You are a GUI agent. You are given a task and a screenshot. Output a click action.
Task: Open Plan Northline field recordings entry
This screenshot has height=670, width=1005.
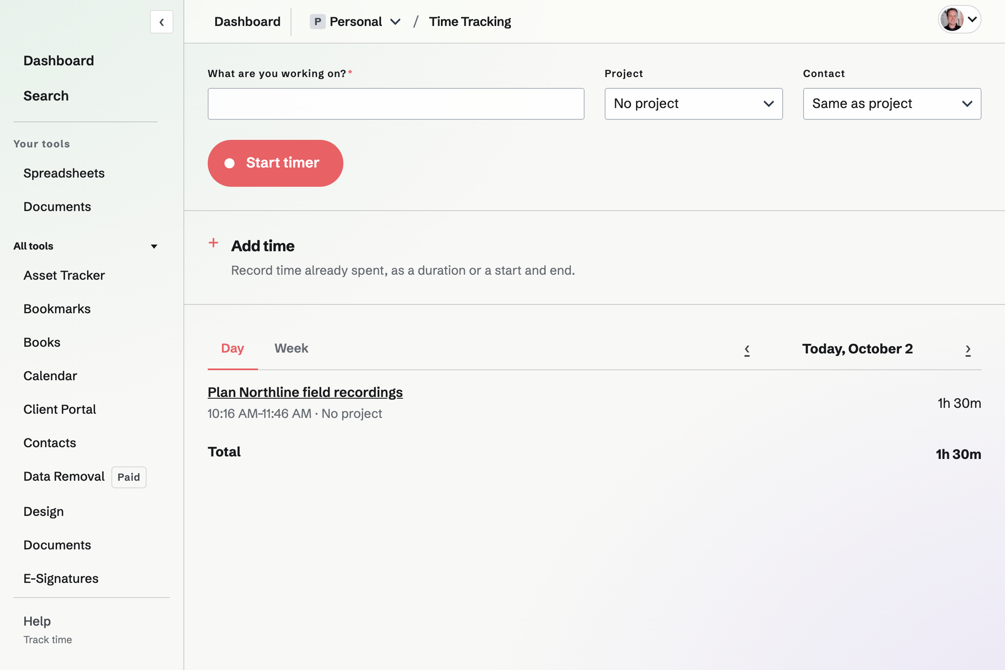pos(305,392)
